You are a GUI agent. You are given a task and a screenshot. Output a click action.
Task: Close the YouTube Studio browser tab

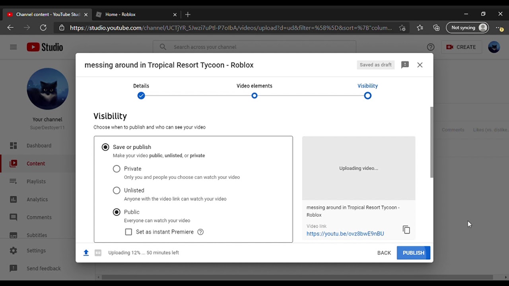(x=86, y=14)
